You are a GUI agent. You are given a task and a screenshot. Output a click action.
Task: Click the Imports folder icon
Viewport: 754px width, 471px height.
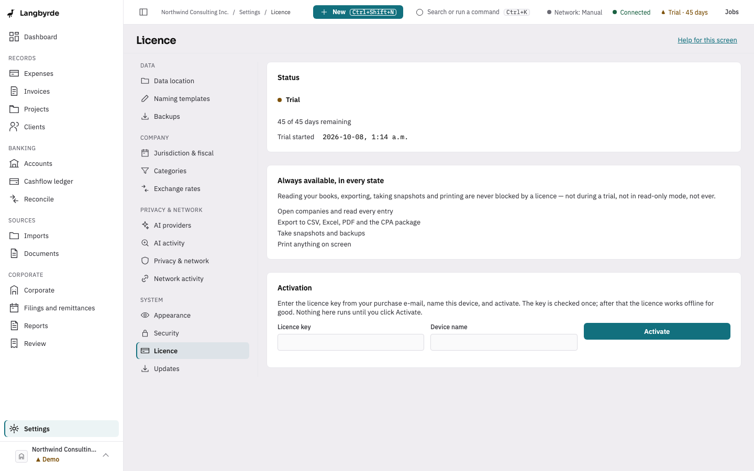point(14,235)
